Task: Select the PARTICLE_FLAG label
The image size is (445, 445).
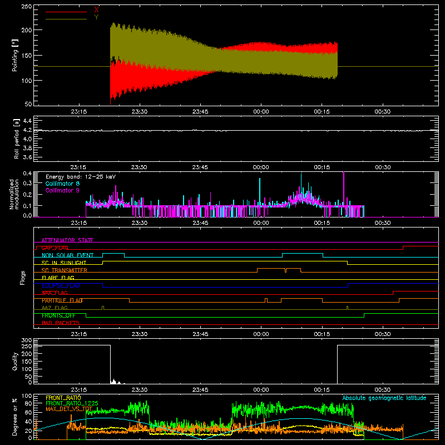Action: (62, 300)
